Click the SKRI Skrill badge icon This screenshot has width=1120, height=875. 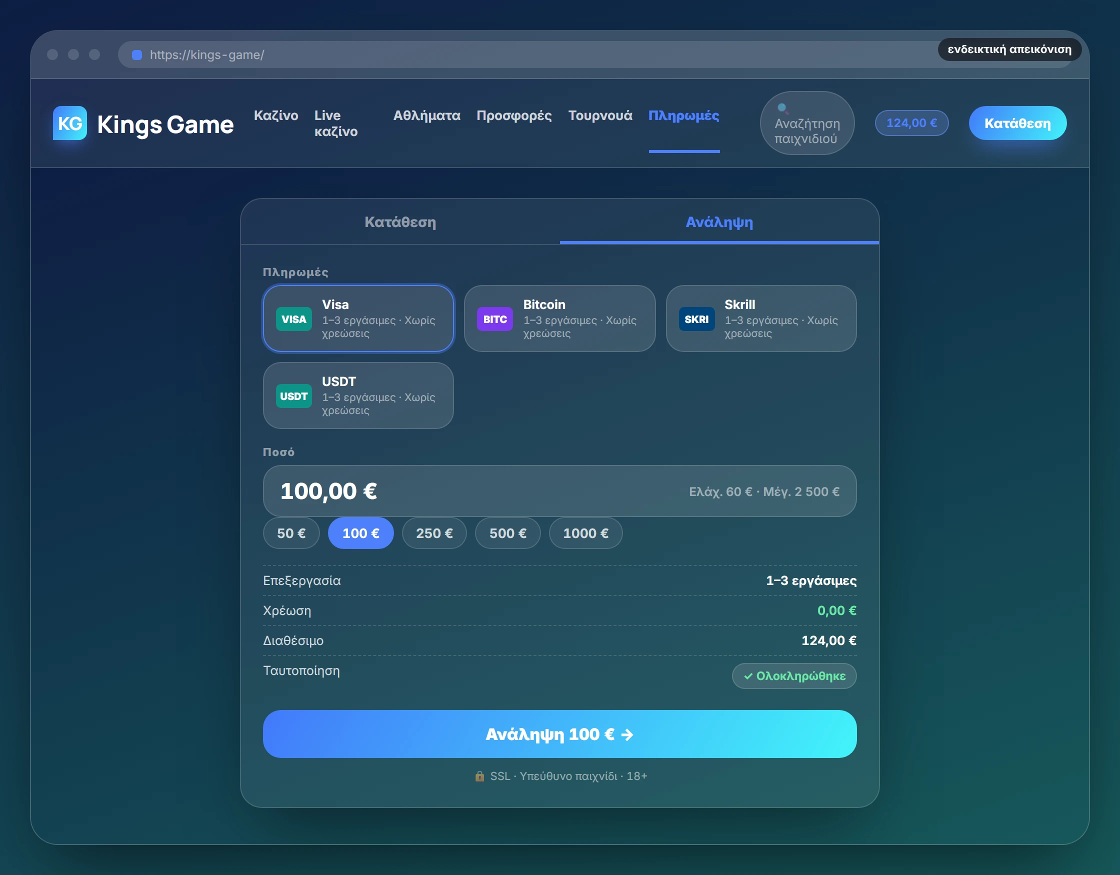click(x=696, y=319)
